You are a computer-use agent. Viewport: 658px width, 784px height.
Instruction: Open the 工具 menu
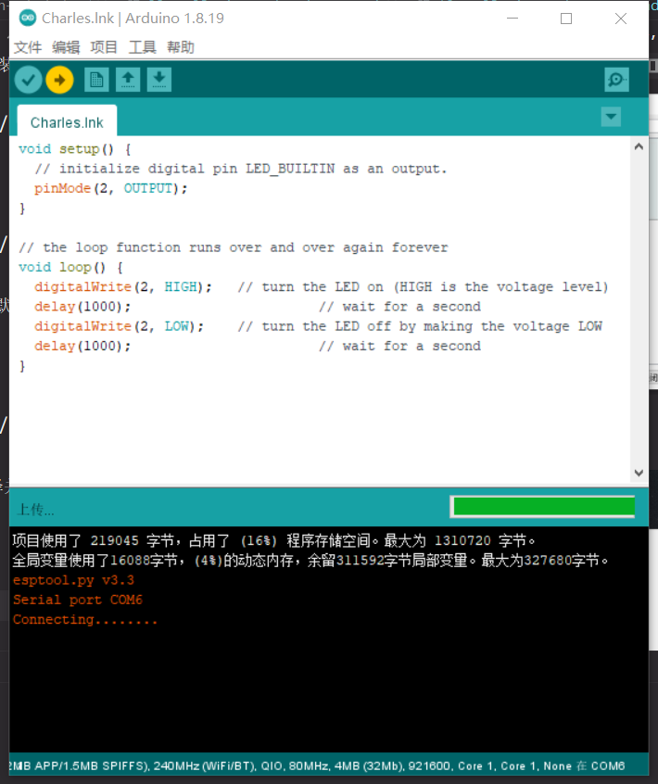point(142,47)
